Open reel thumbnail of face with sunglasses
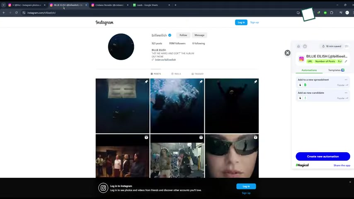Viewport: 354px width, 199px height. (x=232, y=156)
